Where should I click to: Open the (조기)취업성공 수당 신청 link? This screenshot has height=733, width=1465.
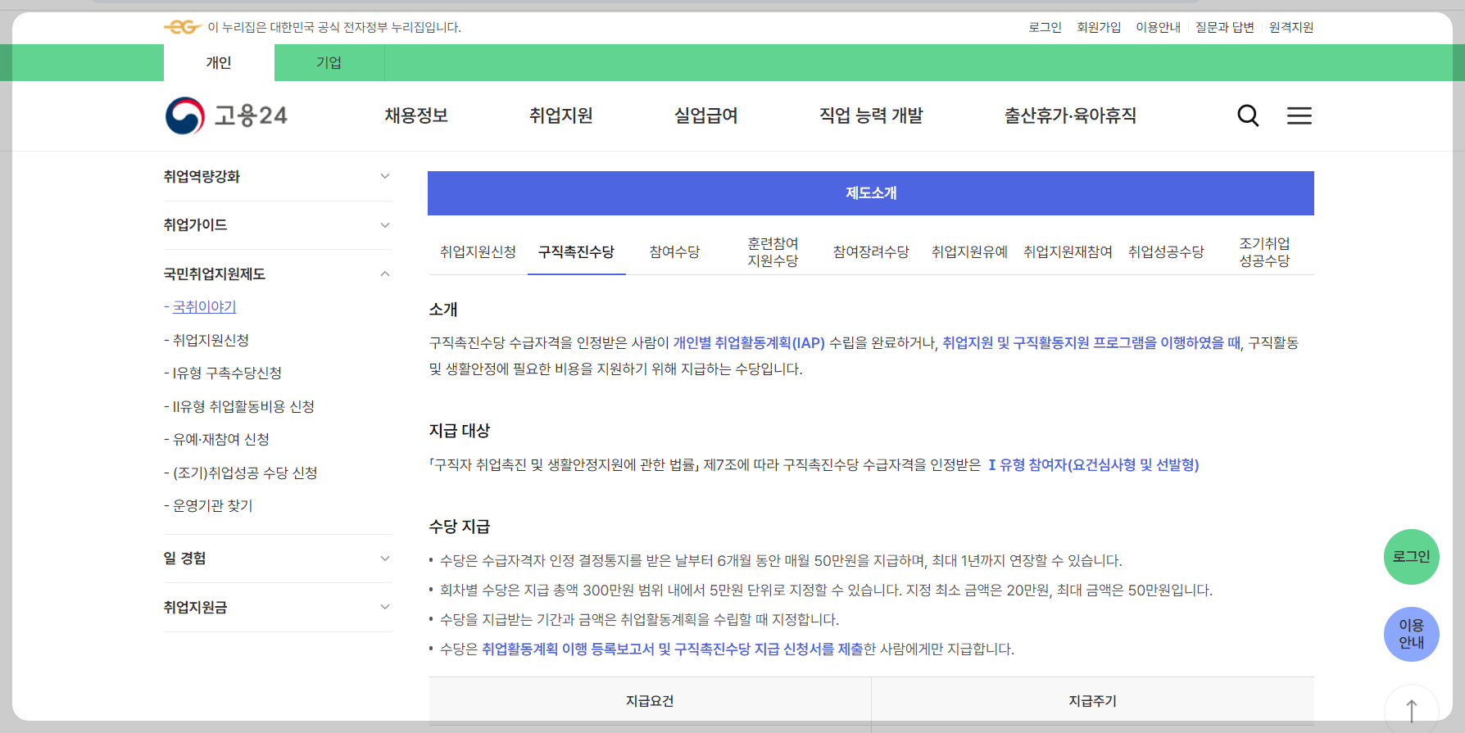click(x=245, y=473)
